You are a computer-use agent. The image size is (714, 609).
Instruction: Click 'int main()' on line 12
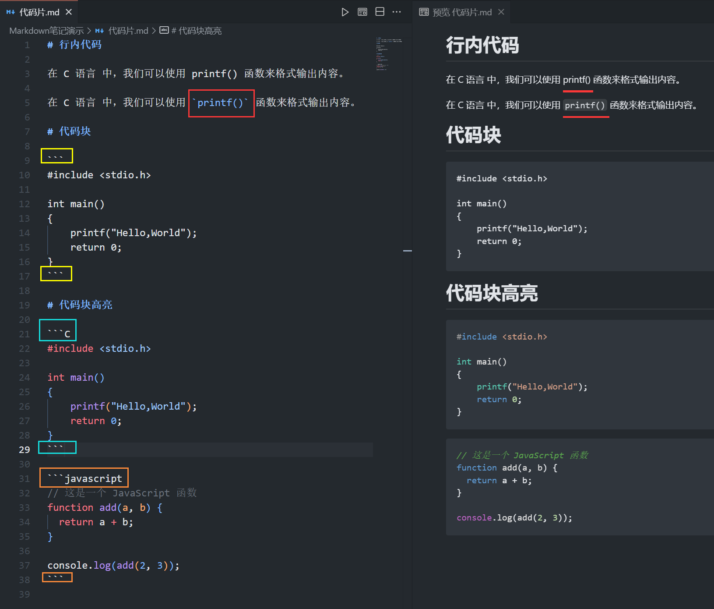coord(76,204)
